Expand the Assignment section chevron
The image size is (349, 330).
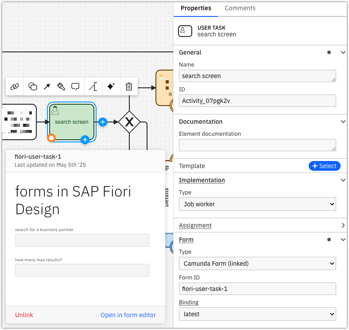(x=343, y=225)
